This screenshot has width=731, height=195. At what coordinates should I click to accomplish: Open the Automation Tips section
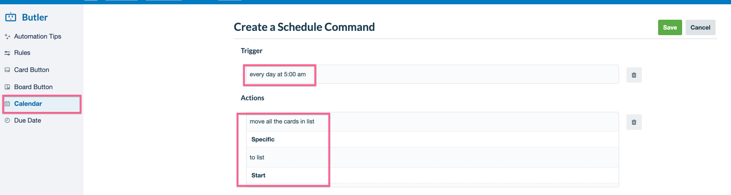tap(38, 36)
